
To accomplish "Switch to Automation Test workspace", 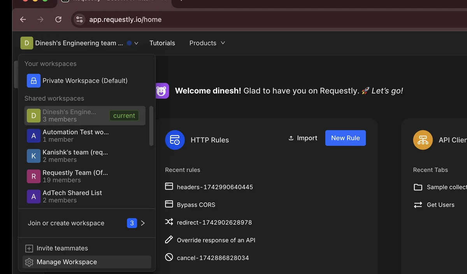I will tap(85, 136).
